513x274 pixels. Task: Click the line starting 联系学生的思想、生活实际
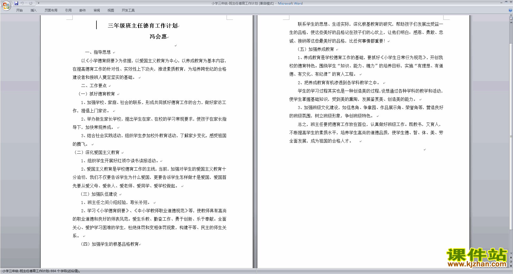pos(370,24)
